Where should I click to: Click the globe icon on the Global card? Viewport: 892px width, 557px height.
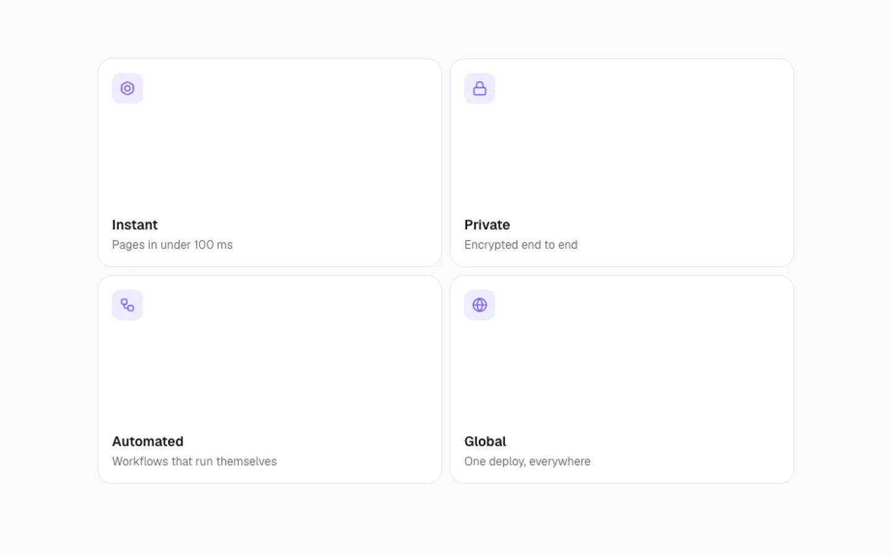[479, 305]
